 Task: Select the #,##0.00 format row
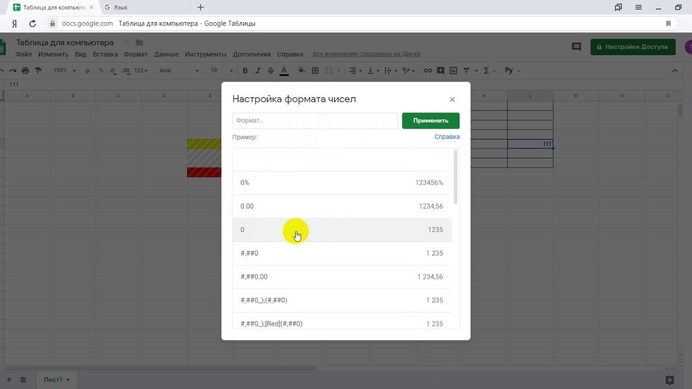pyautogui.click(x=342, y=277)
